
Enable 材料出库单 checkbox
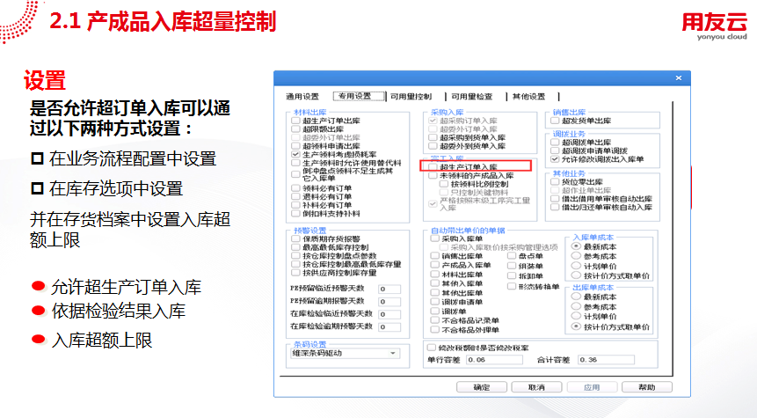[434, 275]
